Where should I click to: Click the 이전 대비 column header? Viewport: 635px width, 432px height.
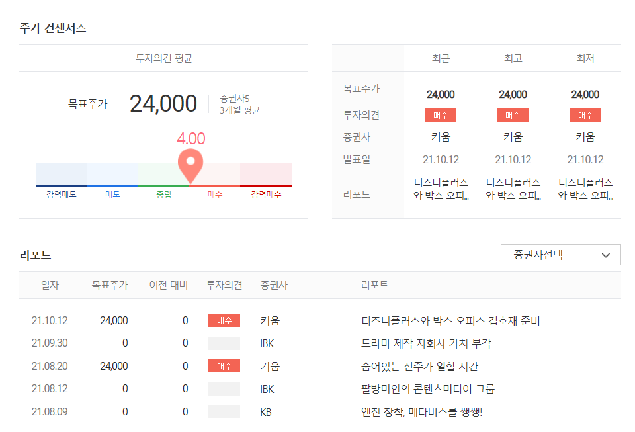click(x=169, y=285)
